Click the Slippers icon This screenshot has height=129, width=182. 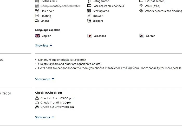click(x=89, y=21)
